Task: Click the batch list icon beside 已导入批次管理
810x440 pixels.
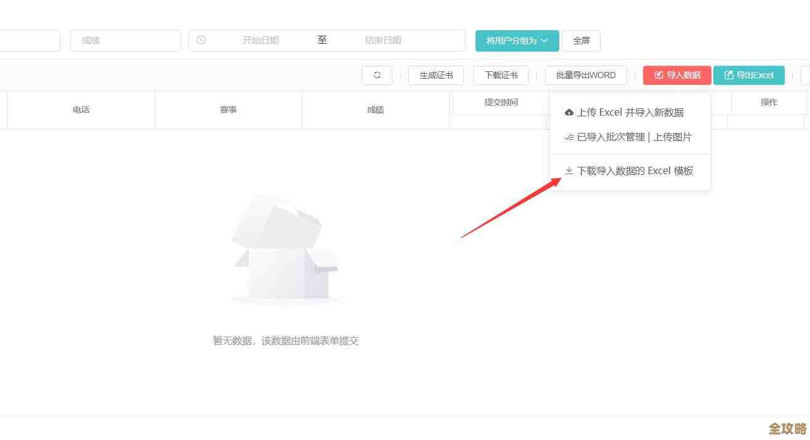Action: tap(568, 137)
